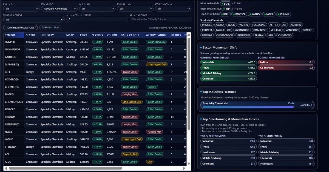Click Industrials 1504 in Top 5 Performing

coord(229,141)
